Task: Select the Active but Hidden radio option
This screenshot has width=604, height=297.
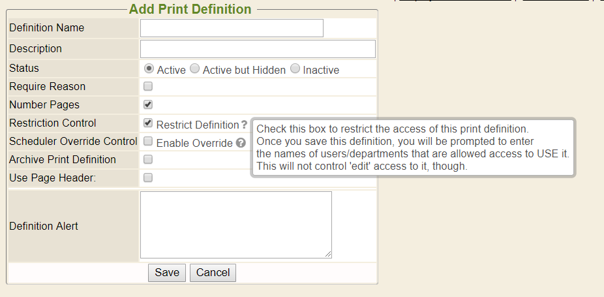Action: tap(194, 69)
